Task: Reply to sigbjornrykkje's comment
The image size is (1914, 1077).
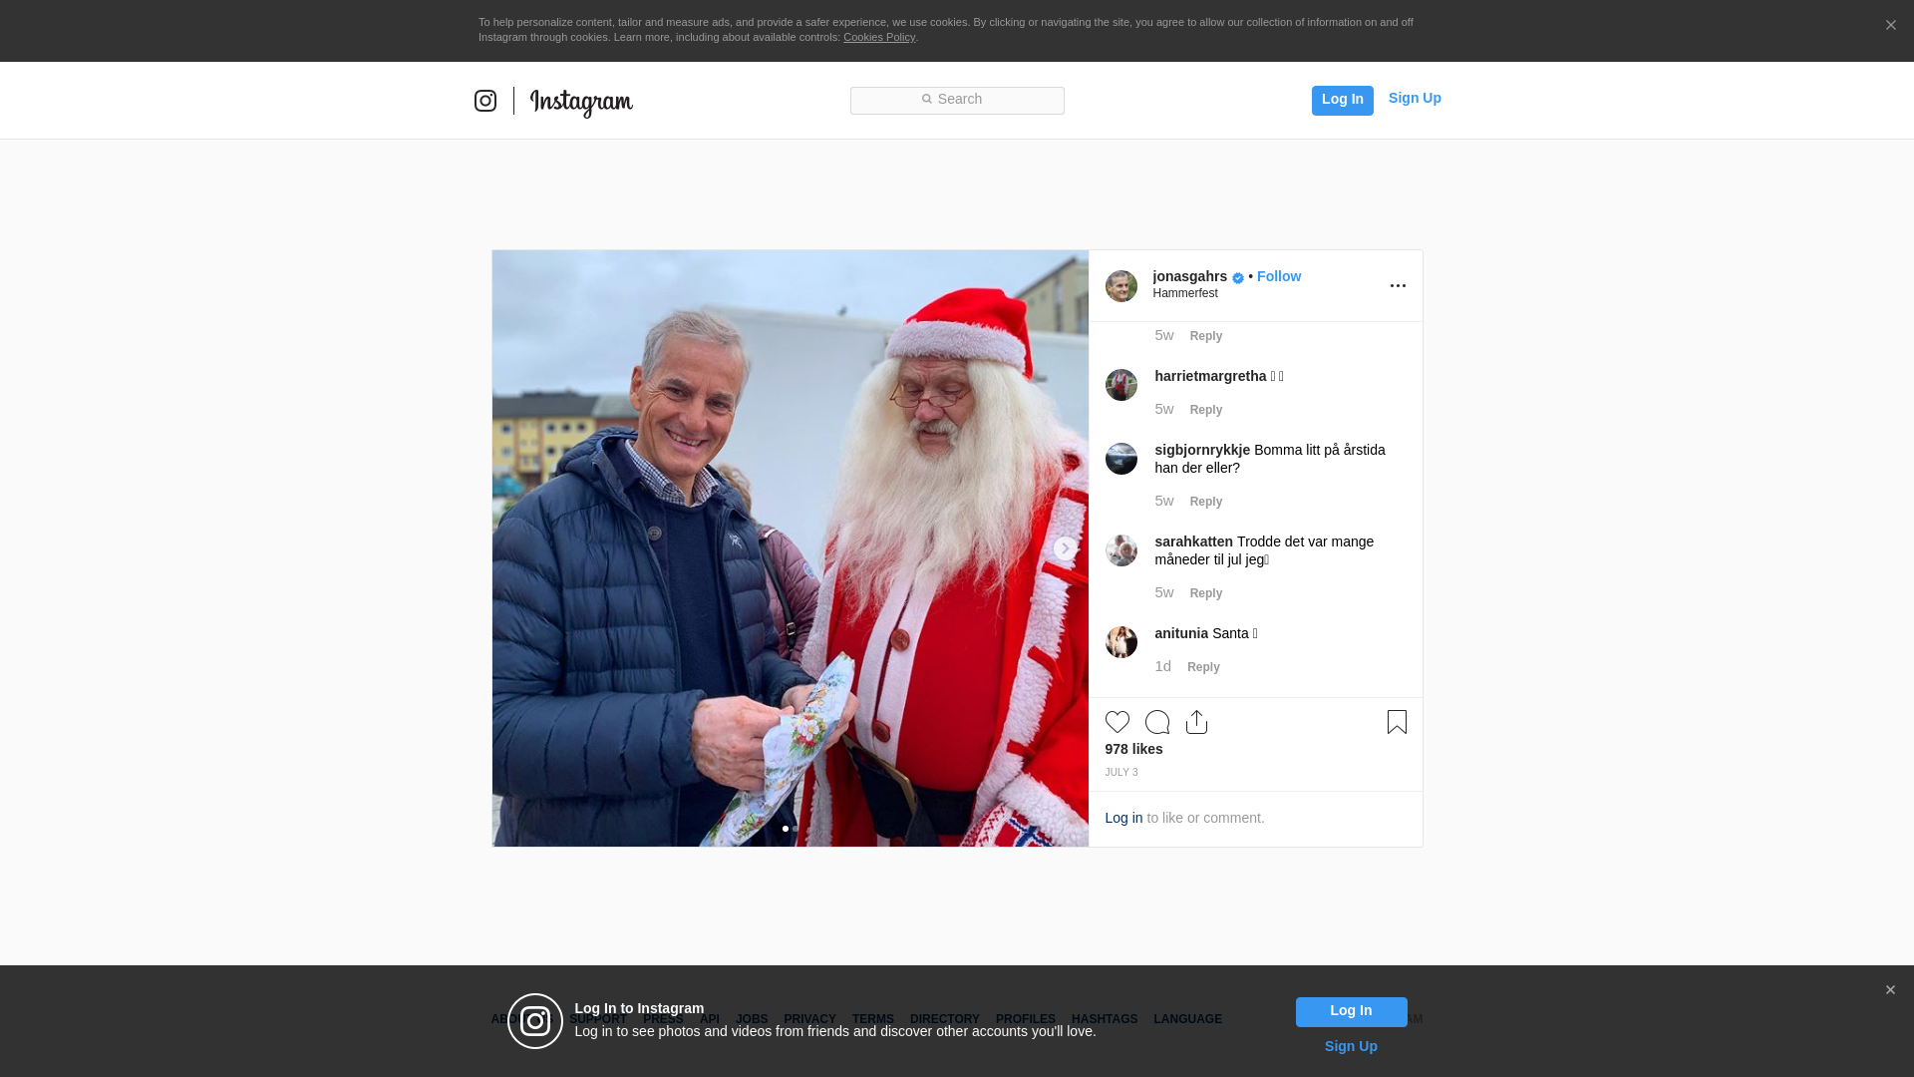Action: pos(1206,502)
